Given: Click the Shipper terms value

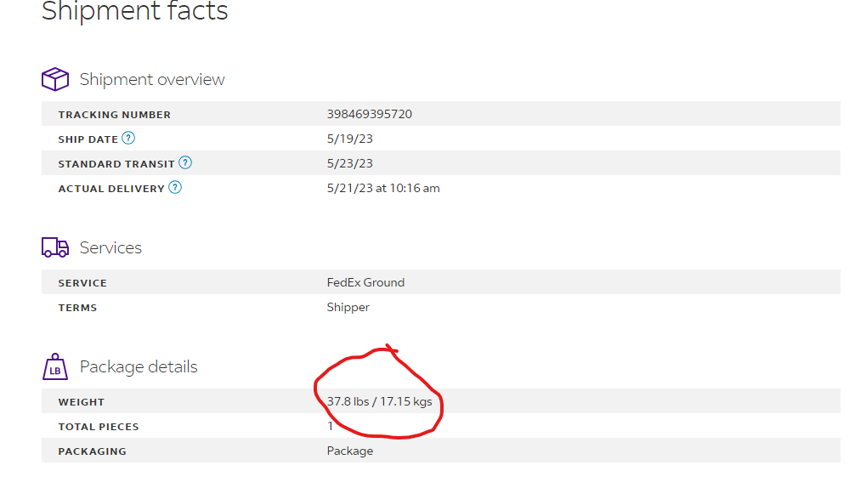Looking at the screenshot, I should [x=348, y=307].
